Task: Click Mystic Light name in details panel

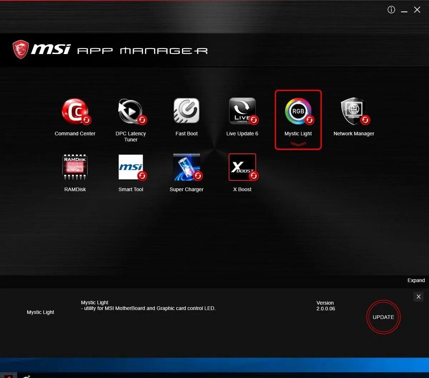Action: pyautogui.click(x=40, y=312)
